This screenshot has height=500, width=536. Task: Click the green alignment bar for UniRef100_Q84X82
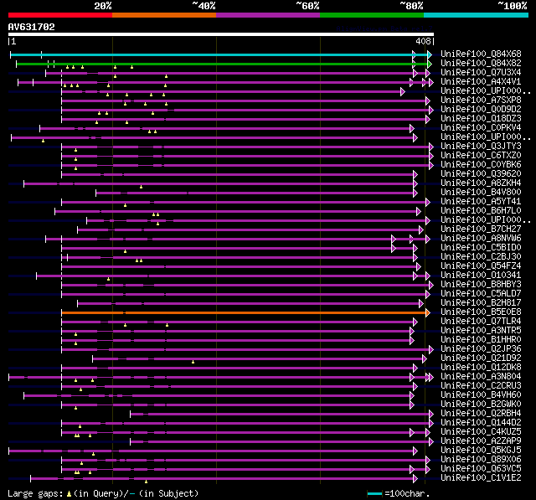coord(222,64)
